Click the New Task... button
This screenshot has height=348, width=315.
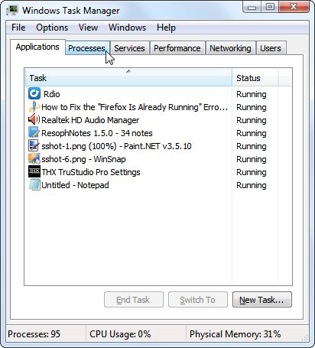[261, 300]
